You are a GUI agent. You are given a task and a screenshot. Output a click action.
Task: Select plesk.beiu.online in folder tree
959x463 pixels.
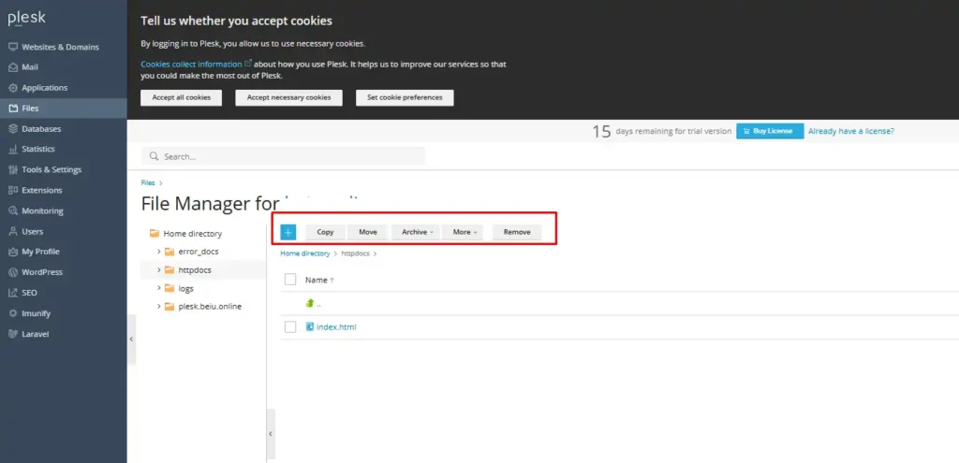pos(210,306)
